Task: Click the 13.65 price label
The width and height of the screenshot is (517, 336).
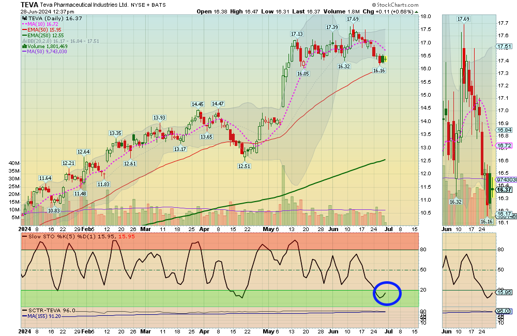Action: click(206, 136)
